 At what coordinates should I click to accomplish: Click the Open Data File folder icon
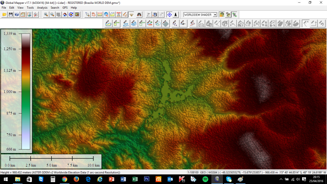click(4, 15)
